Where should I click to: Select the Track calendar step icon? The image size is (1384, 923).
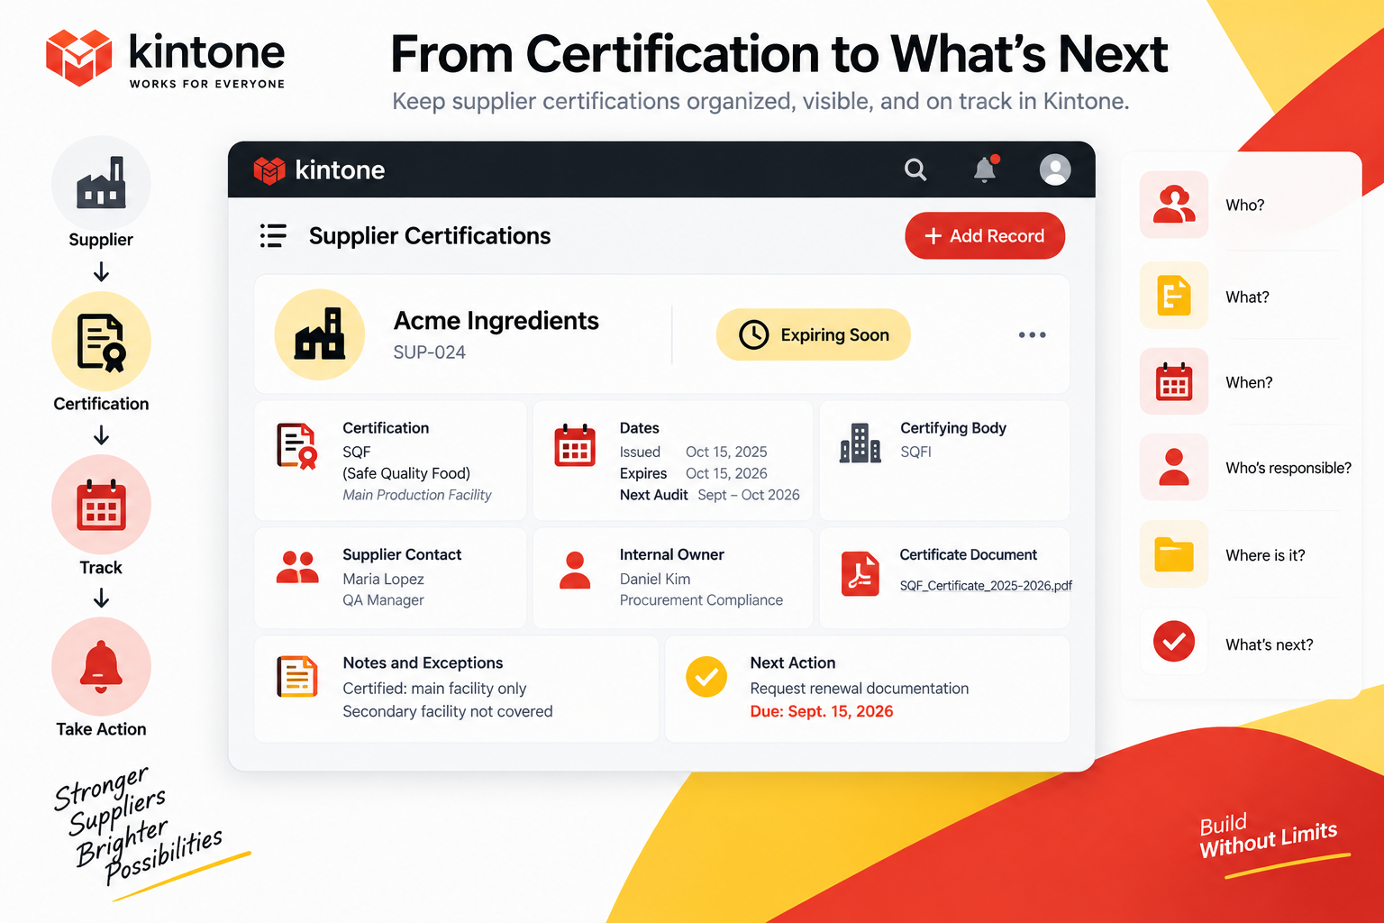101,505
